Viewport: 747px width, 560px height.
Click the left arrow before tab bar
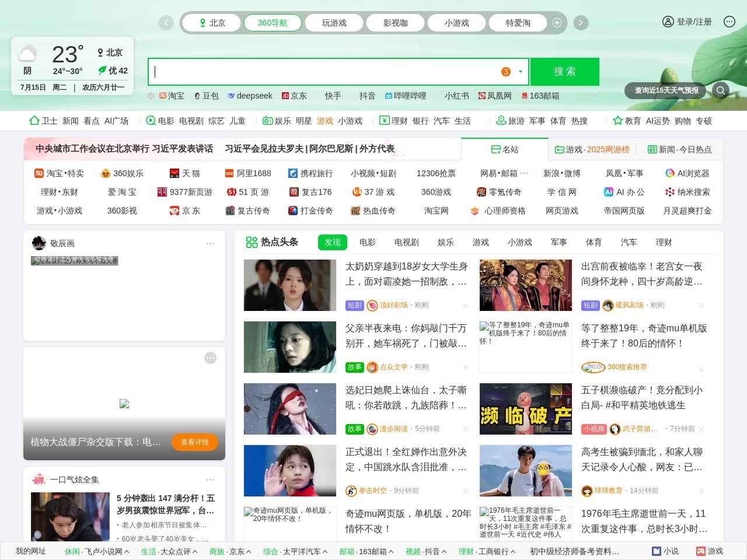pyautogui.click(x=166, y=23)
